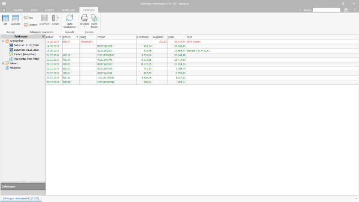This screenshot has height=202, width=359.
Task: Click the Anzeigefilter folder node
Action: [x=14, y=41]
